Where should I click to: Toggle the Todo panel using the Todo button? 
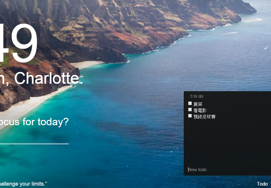(262, 184)
